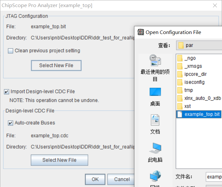The width and height of the screenshot is (222, 187).
Task: Select the iseconfig folder
Action: (191, 82)
